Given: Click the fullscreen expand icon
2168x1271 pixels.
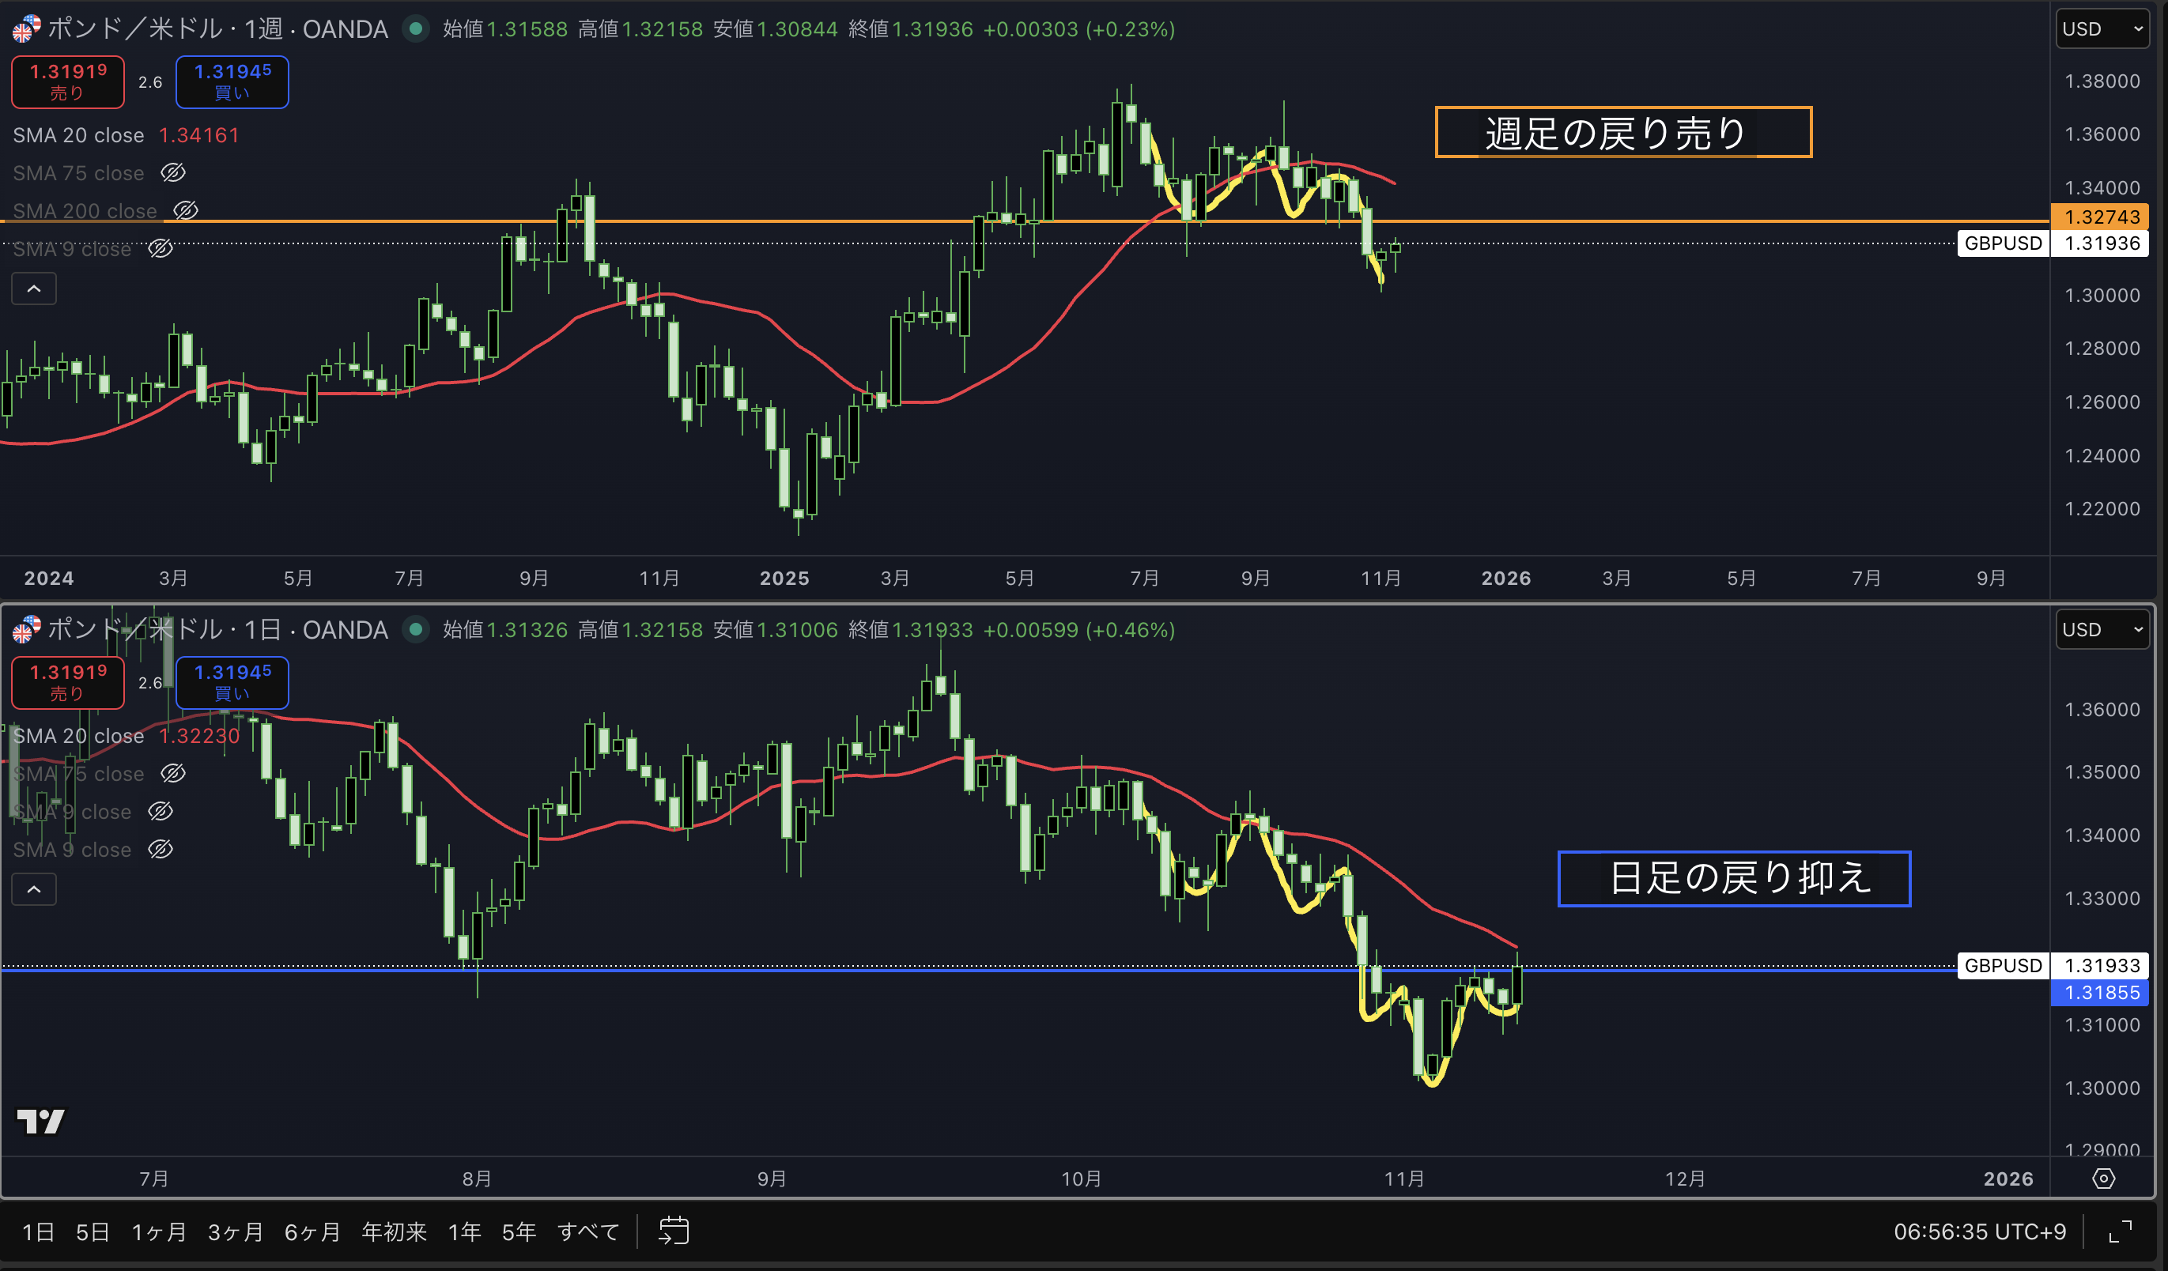Looking at the screenshot, I should (x=2121, y=1231).
